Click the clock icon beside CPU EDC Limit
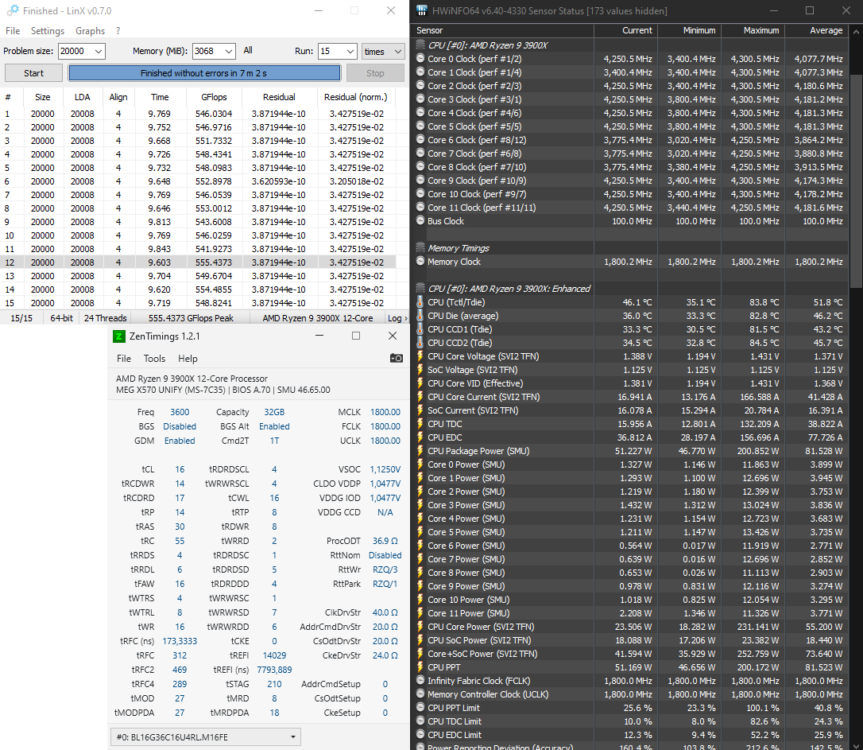Screen dimensions: 863x750 [420, 735]
